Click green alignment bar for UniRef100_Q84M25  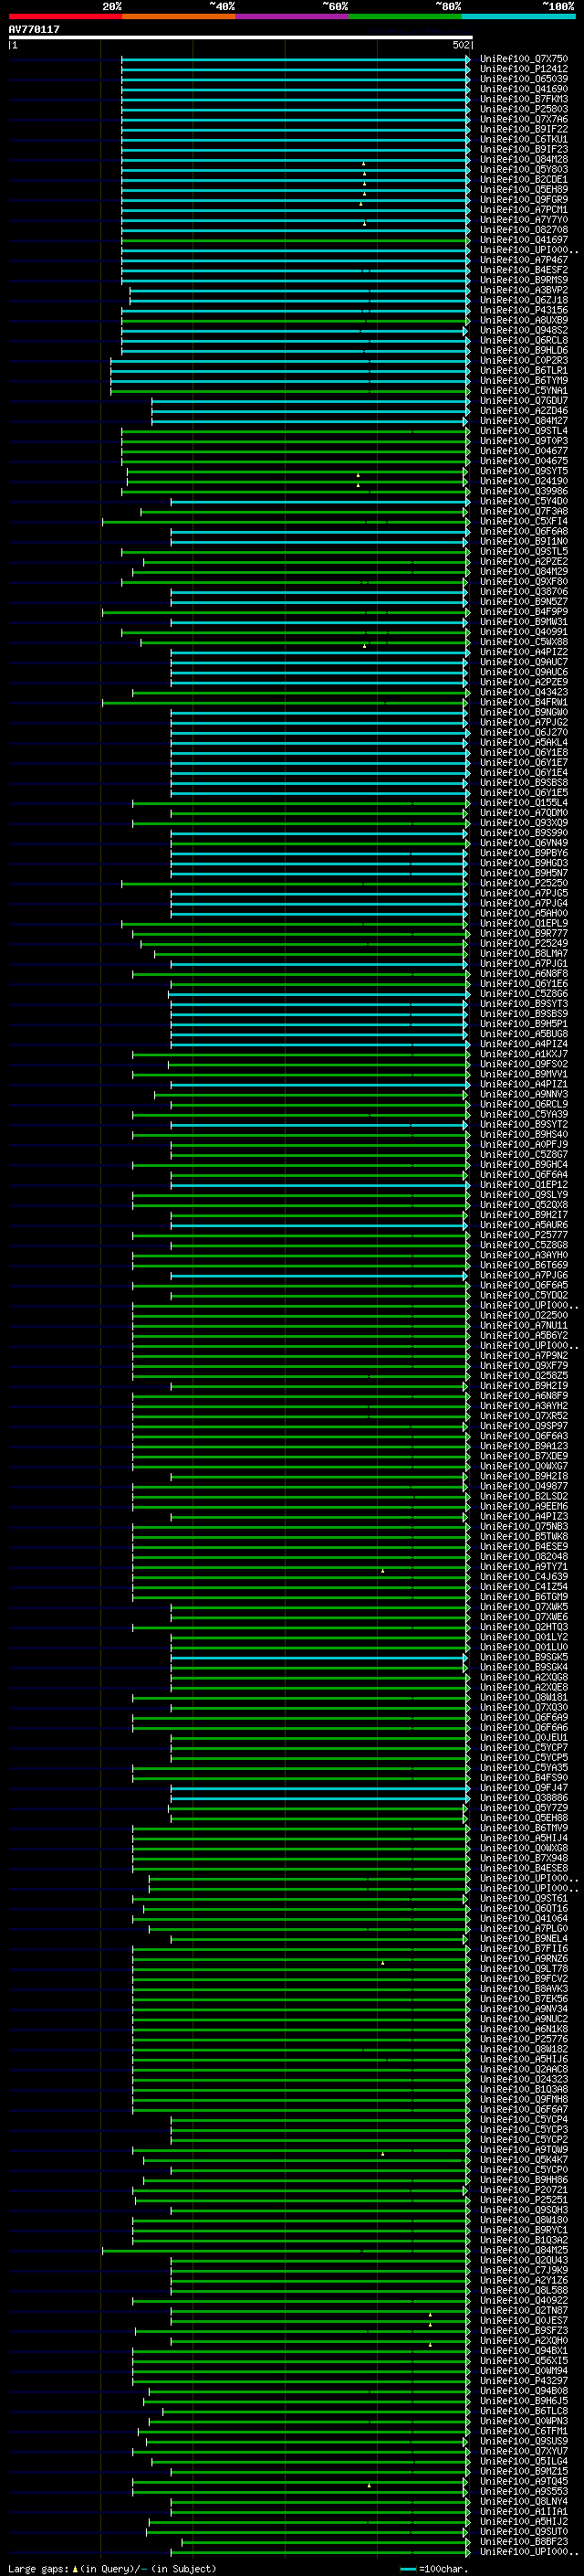pyautogui.click(x=286, y=2250)
